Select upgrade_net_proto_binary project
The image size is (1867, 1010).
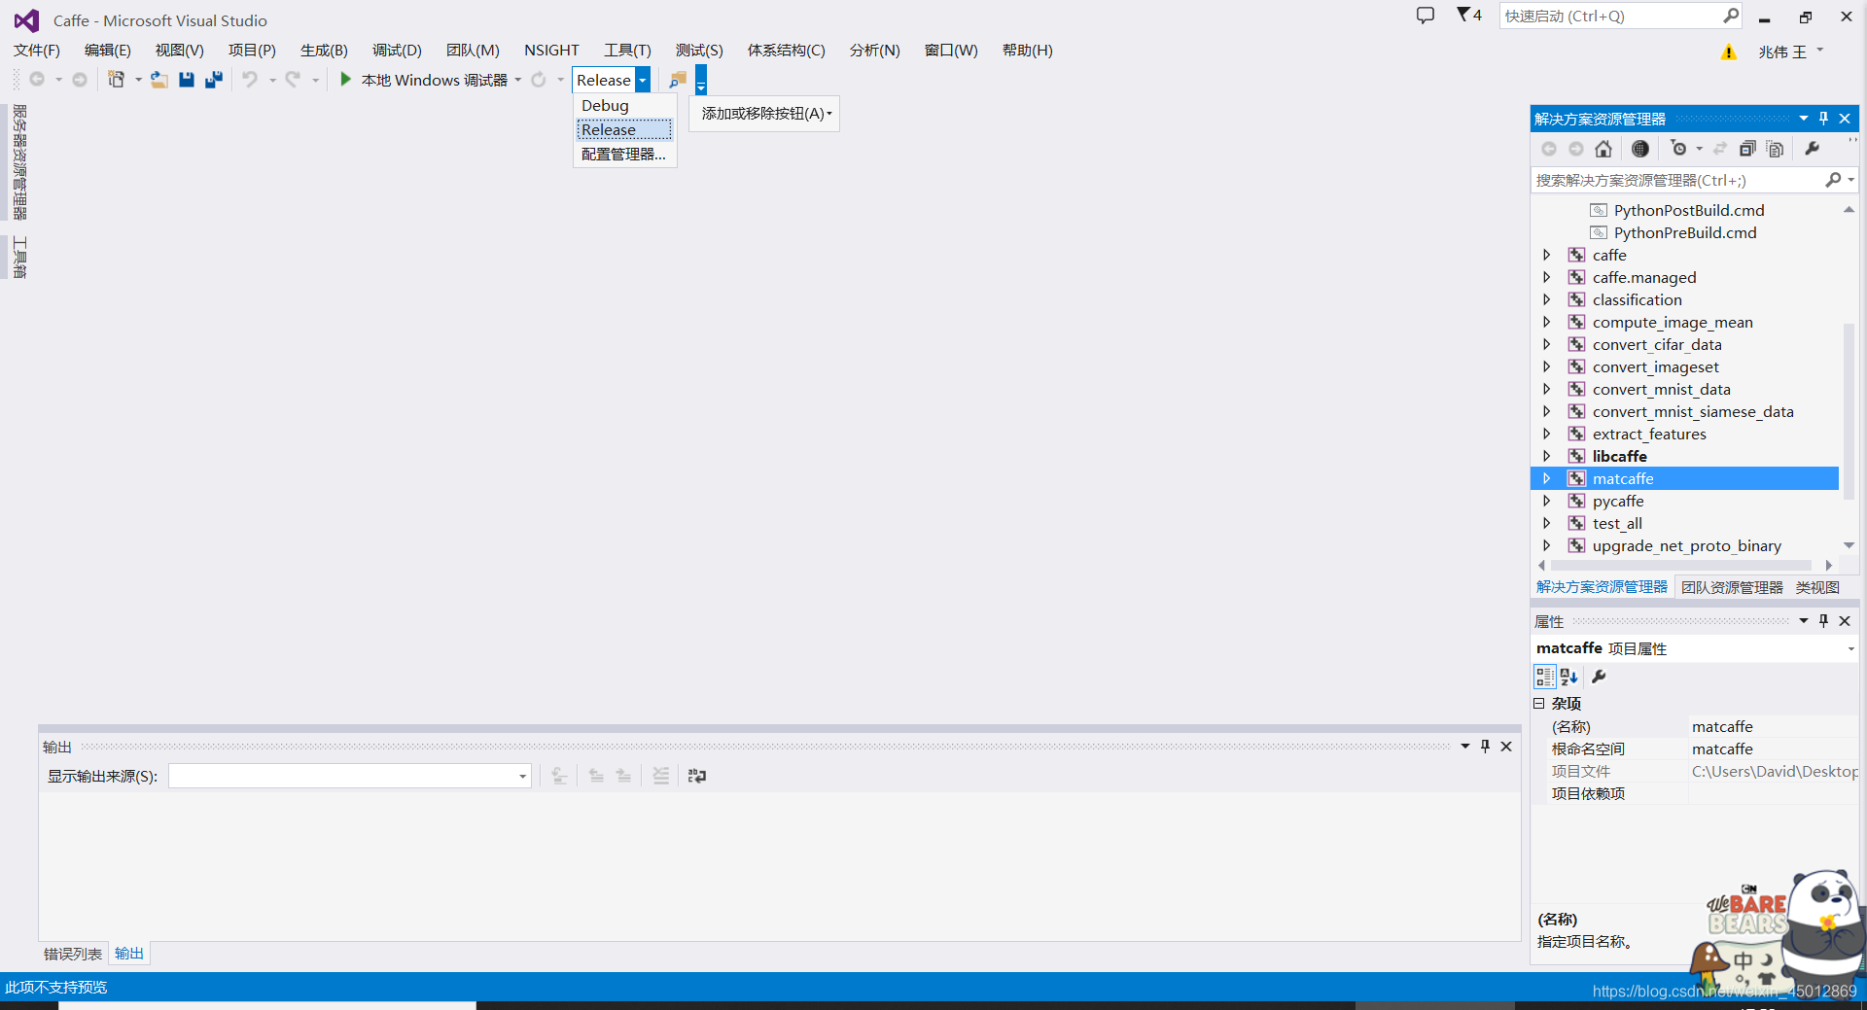(x=1686, y=545)
